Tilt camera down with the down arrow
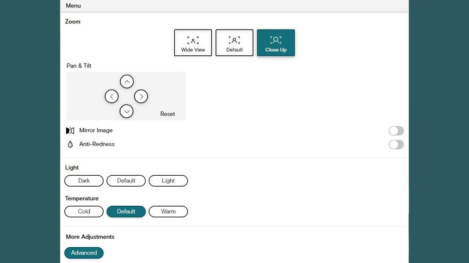This screenshot has height=263, width=469. point(127,111)
